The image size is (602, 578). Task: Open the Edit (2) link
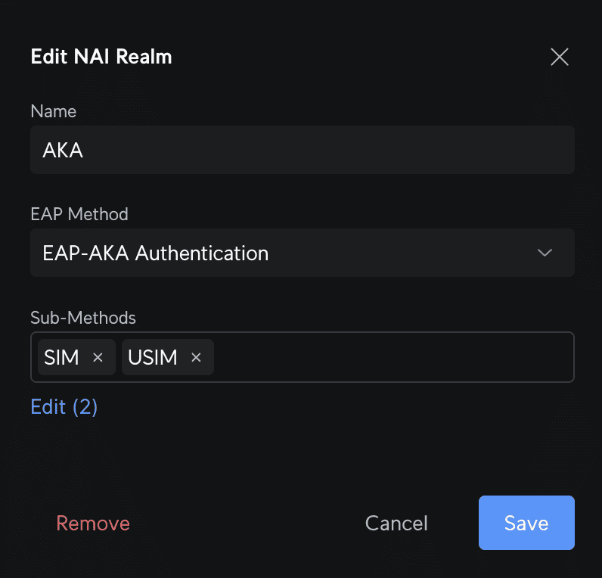pyautogui.click(x=64, y=406)
